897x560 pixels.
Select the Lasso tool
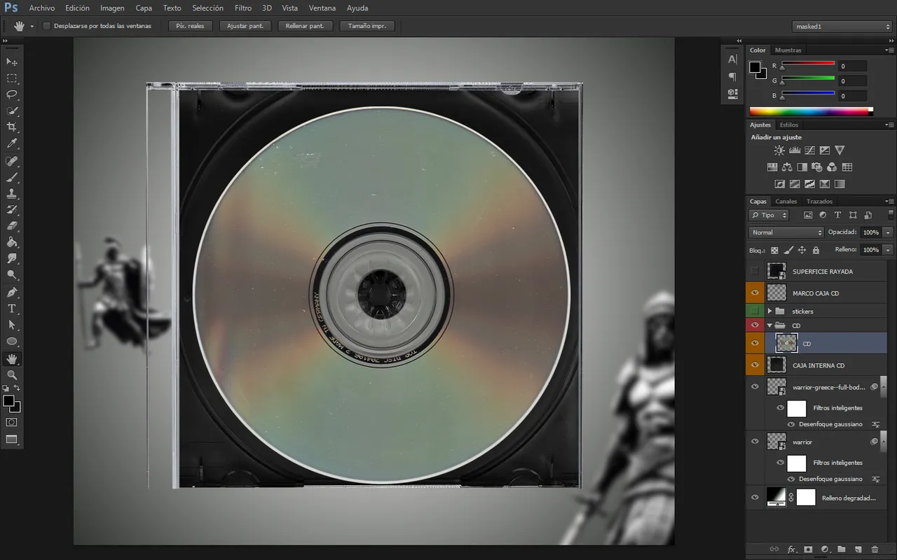(12, 94)
